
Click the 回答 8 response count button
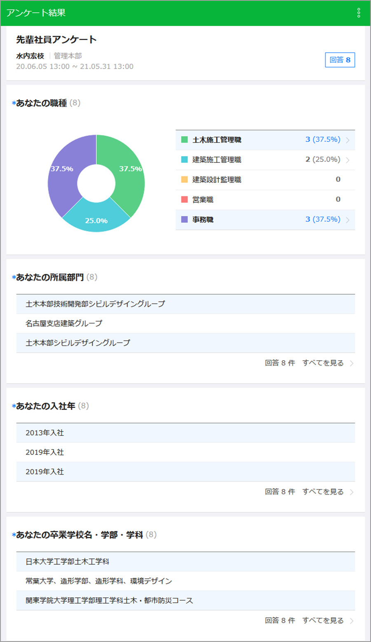click(x=340, y=60)
